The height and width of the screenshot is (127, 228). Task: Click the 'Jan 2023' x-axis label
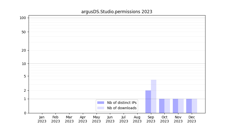tap(42, 119)
